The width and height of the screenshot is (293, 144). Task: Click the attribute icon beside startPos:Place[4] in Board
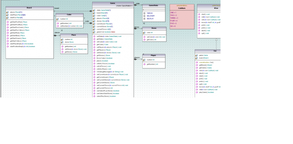pos(7,18)
